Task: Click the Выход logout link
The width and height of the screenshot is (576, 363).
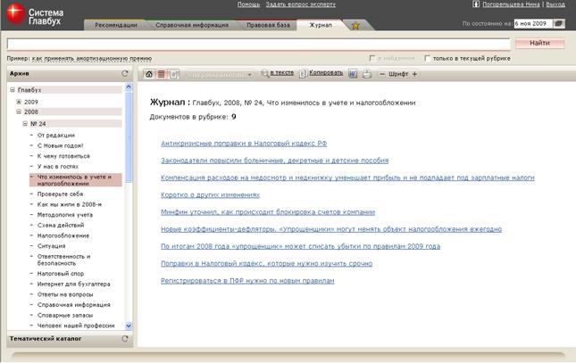Action: tap(555, 4)
